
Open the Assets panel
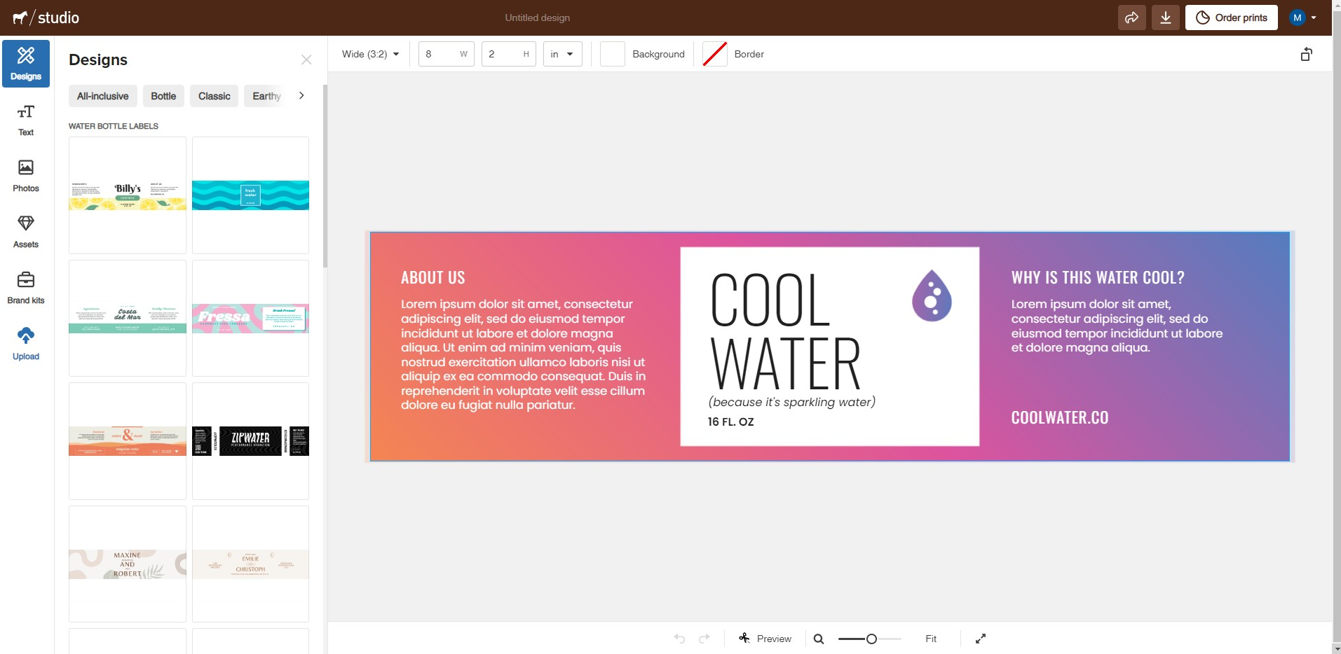(x=25, y=232)
